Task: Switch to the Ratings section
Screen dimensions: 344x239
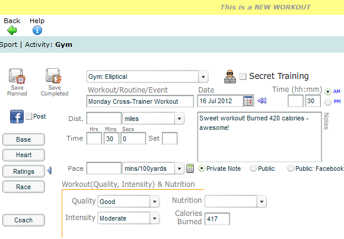Action: (24, 171)
